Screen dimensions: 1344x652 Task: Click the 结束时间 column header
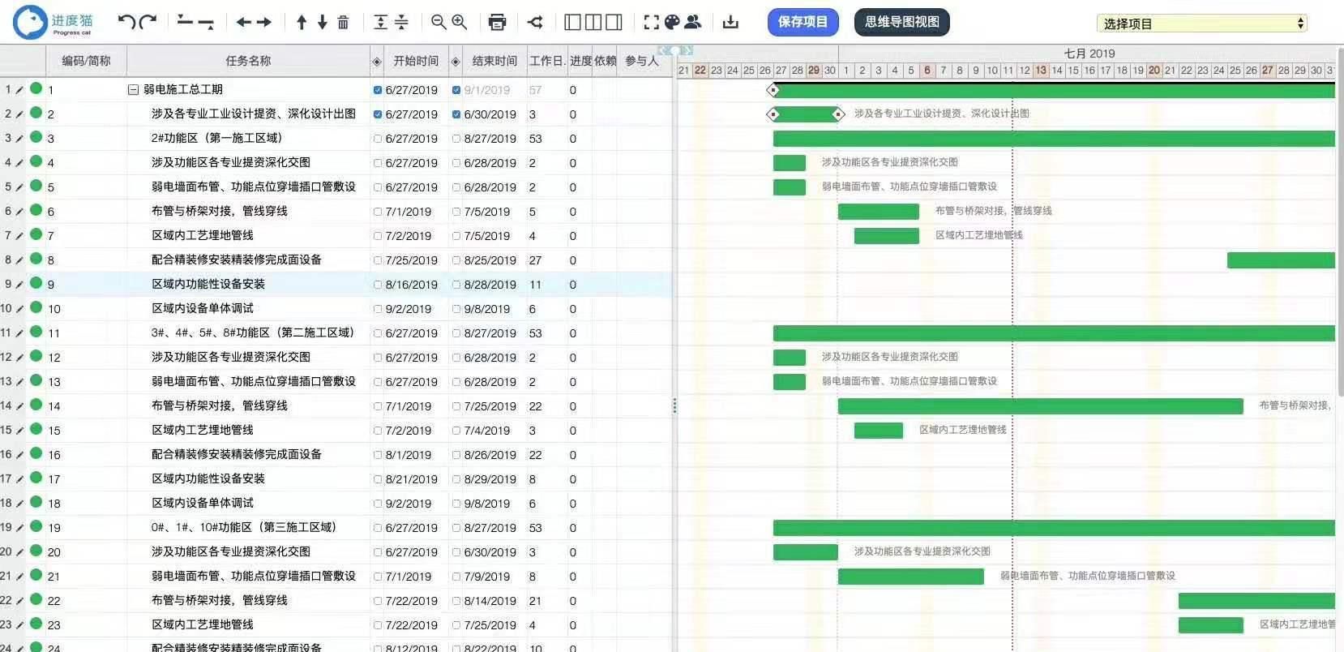coord(494,61)
